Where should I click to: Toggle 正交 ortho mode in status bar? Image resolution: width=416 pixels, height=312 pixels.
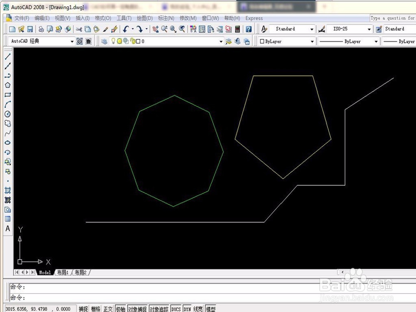(108, 309)
